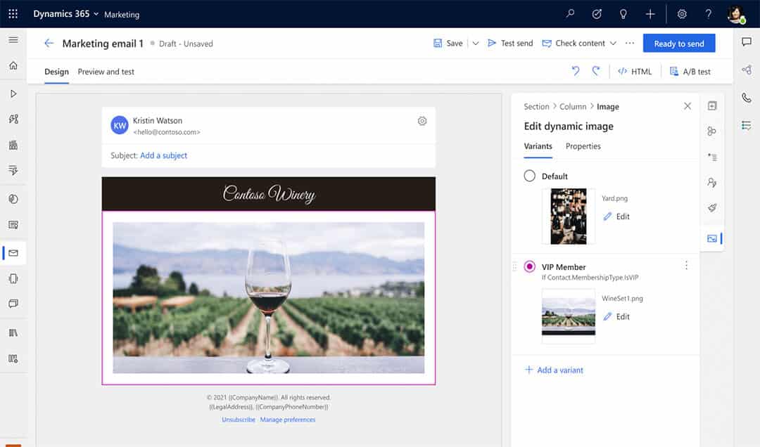This screenshot has height=447, width=760.
Task: Open the app launcher waffle icon
Action: [13, 14]
